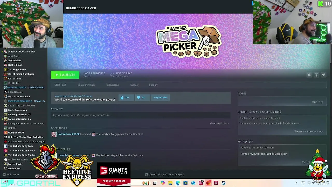Image resolution: width=332 pixels, height=187 pixels.
Task: Select ChatFight! in the library list
Action: [x=13, y=83]
